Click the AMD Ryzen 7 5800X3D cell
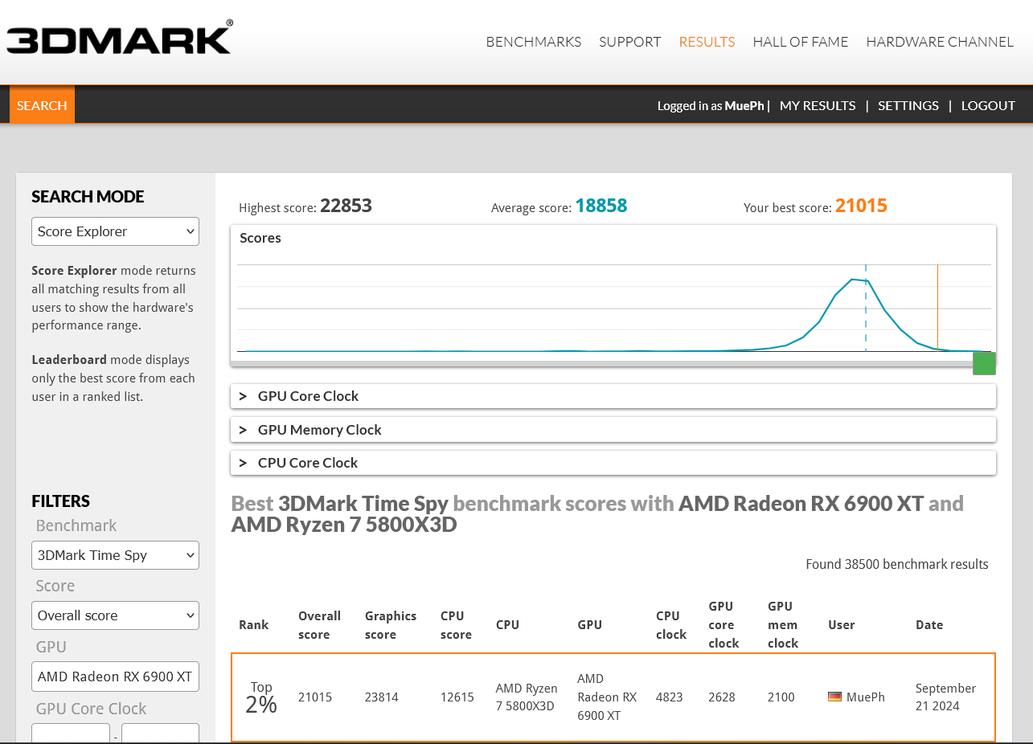The image size is (1033, 744). click(x=527, y=697)
